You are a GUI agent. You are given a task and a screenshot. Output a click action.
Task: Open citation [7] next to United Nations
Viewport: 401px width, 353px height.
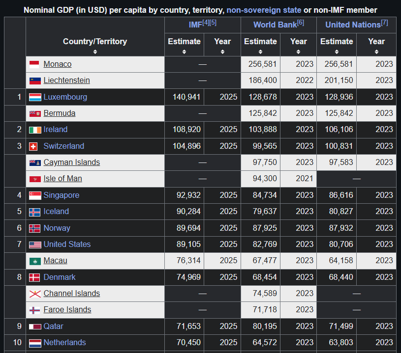[384, 23]
